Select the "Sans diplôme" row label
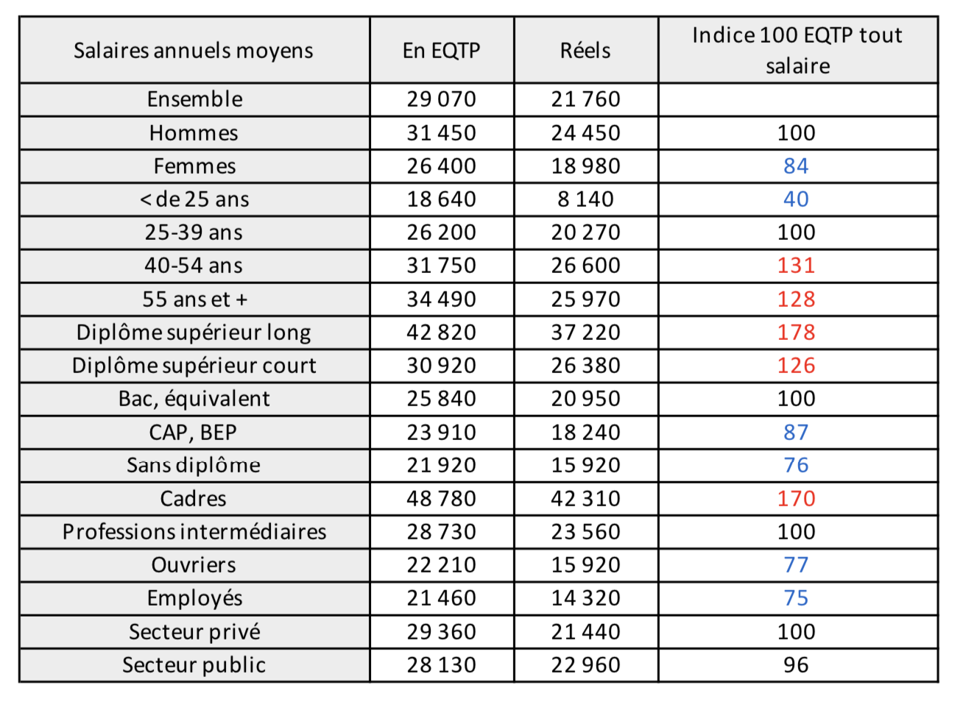This screenshot has width=960, height=702. [x=194, y=465]
